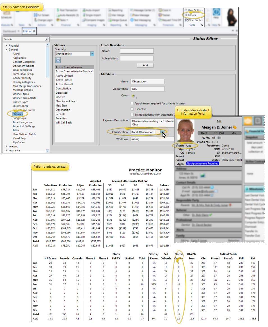Click the search magnifier icon

click(47, 39)
